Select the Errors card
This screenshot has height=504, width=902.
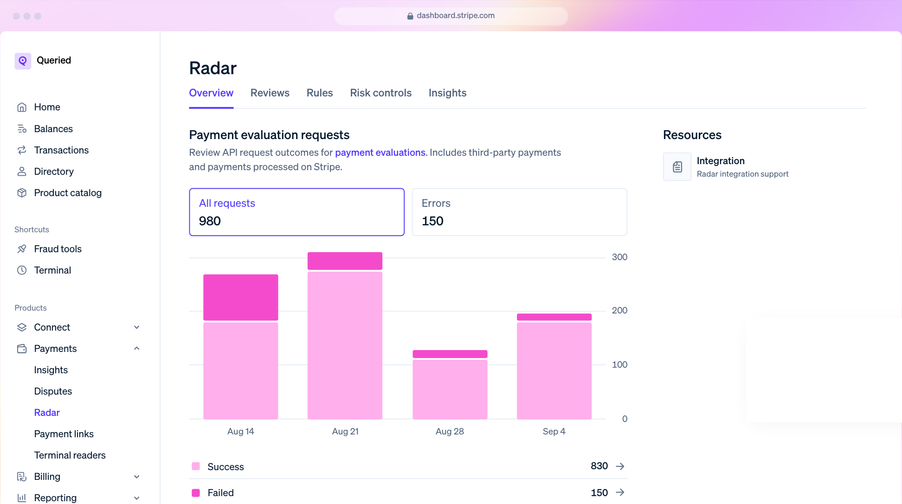520,212
